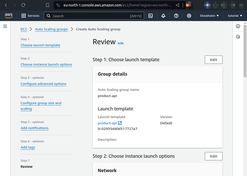Click the browser forward arrow
Screen dimensions: 247x176
click(15, 5)
